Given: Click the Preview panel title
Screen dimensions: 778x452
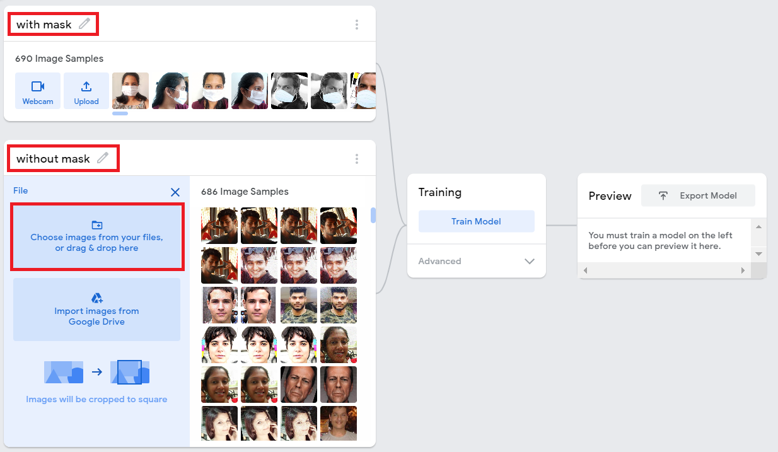Looking at the screenshot, I should 610,196.
